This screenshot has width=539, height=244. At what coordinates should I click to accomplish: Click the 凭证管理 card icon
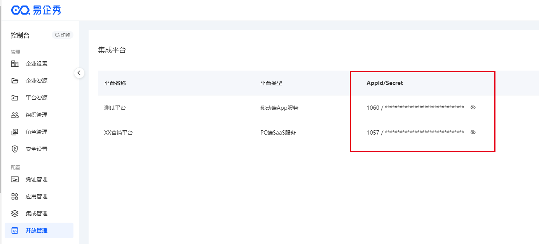pyautogui.click(x=15, y=179)
